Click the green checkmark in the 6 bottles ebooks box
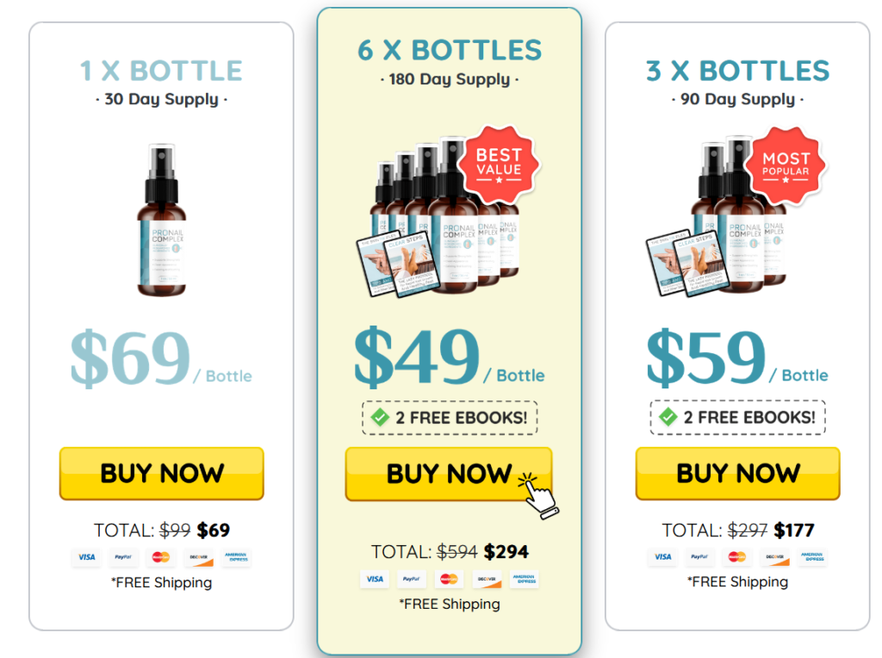This screenshot has width=882, height=658. tap(380, 418)
